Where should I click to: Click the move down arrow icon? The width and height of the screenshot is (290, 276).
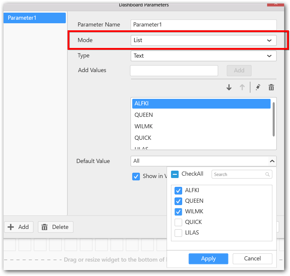click(x=229, y=87)
